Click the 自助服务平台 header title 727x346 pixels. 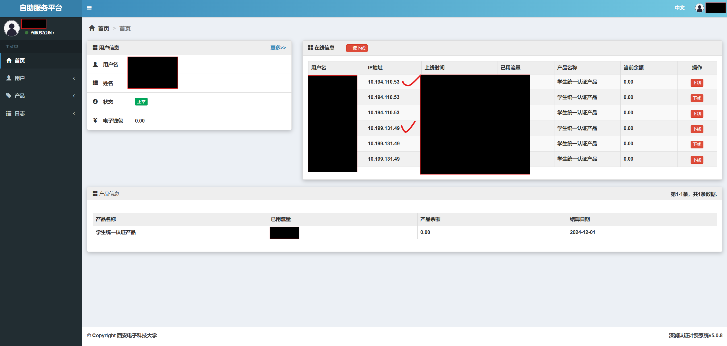41,8
